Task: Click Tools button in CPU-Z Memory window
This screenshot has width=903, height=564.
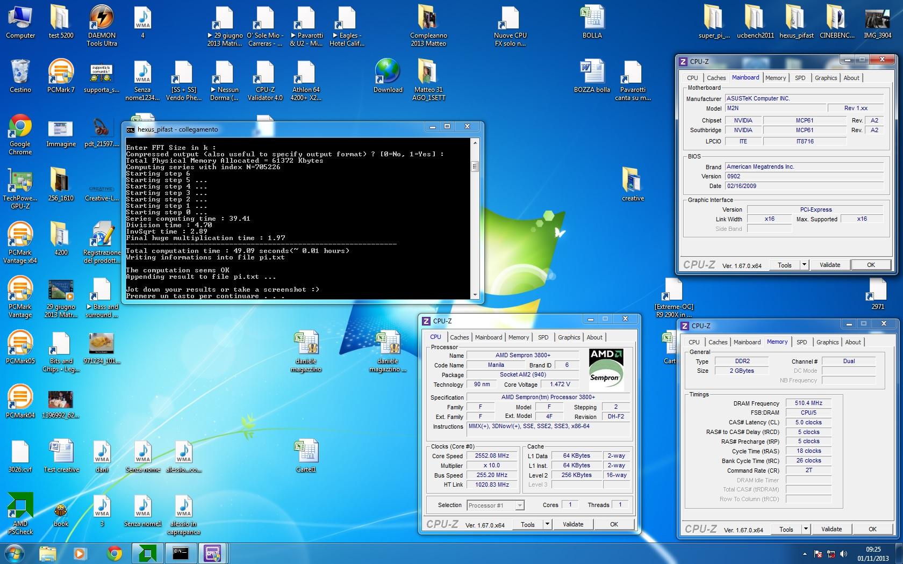Action: 786,529
